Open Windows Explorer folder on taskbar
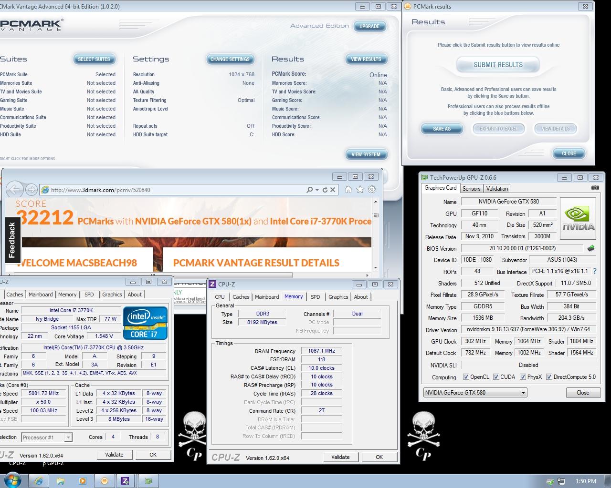This screenshot has height=488, width=611. tap(61, 481)
